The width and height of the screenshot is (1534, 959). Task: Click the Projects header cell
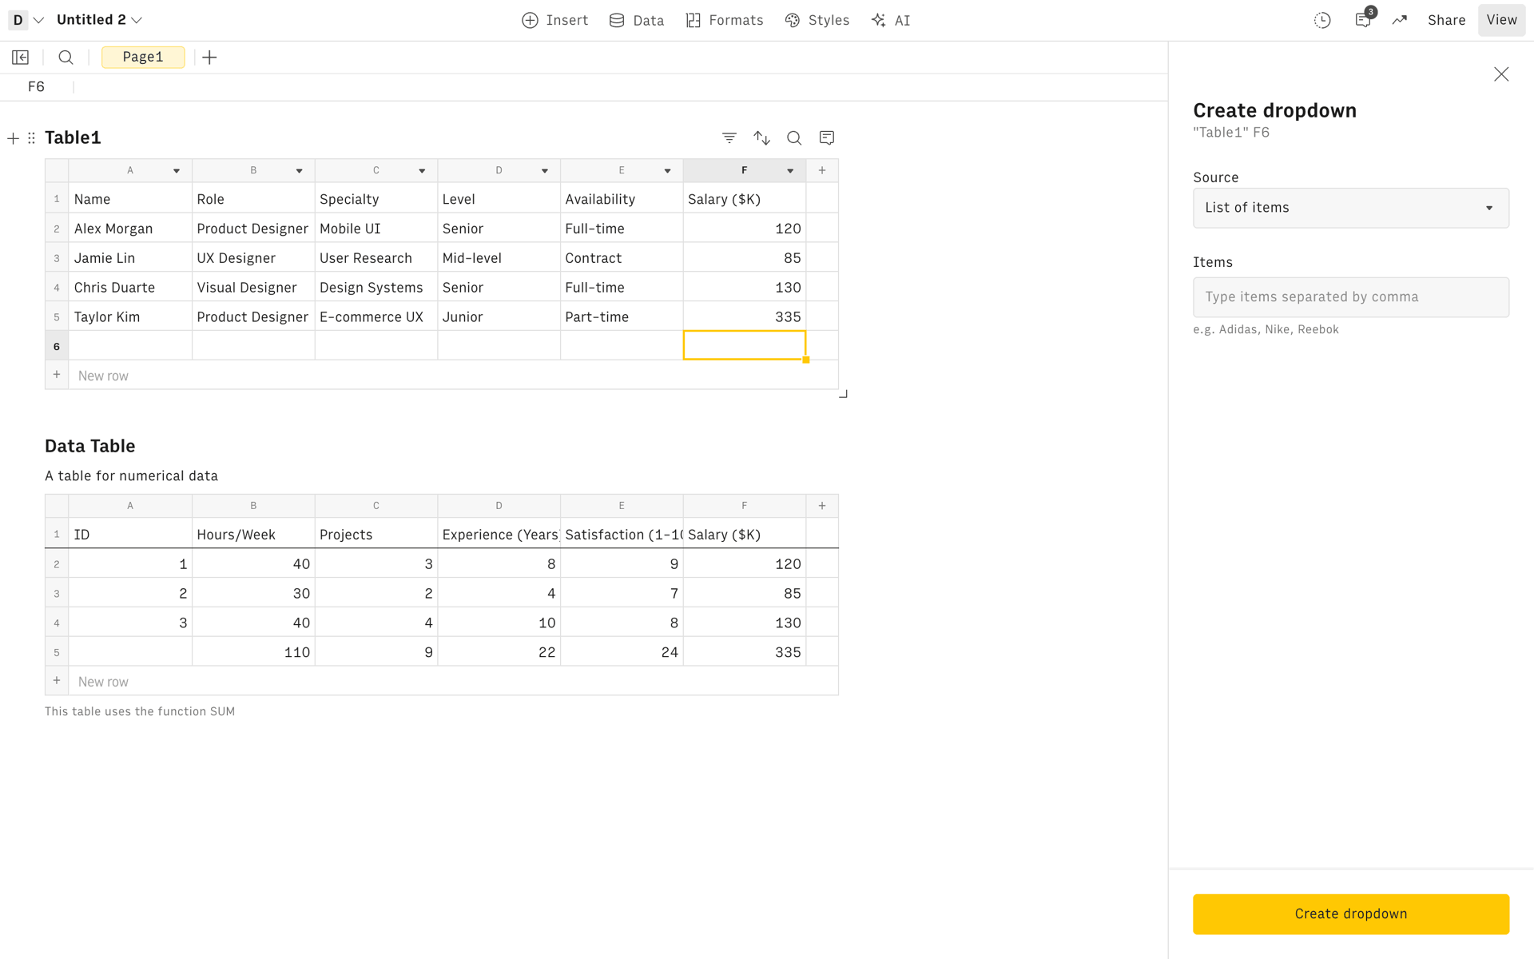376,534
